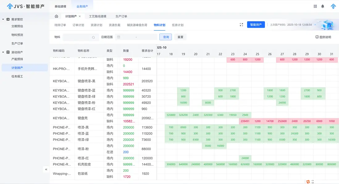339x184 pixels.
Task: Open 生产订单 in sidebar
Action: click(x=17, y=43)
